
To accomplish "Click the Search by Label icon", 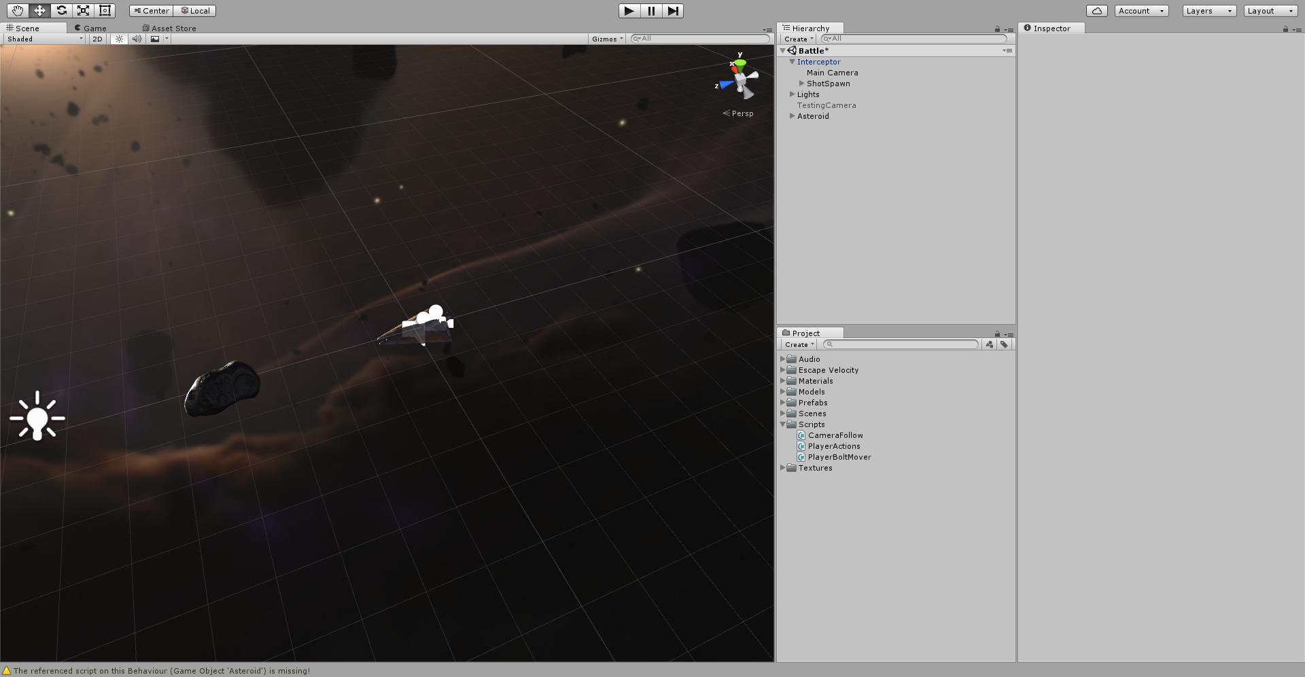I will point(1004,344).
